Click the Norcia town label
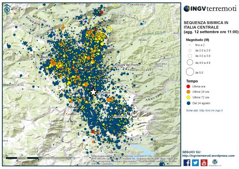The width and height of the screenshot is (239, 169). click(47, 57)
